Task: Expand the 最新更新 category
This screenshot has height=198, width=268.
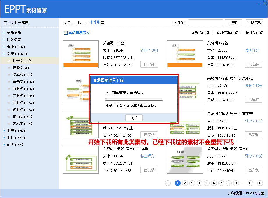Action: [14, 33]
